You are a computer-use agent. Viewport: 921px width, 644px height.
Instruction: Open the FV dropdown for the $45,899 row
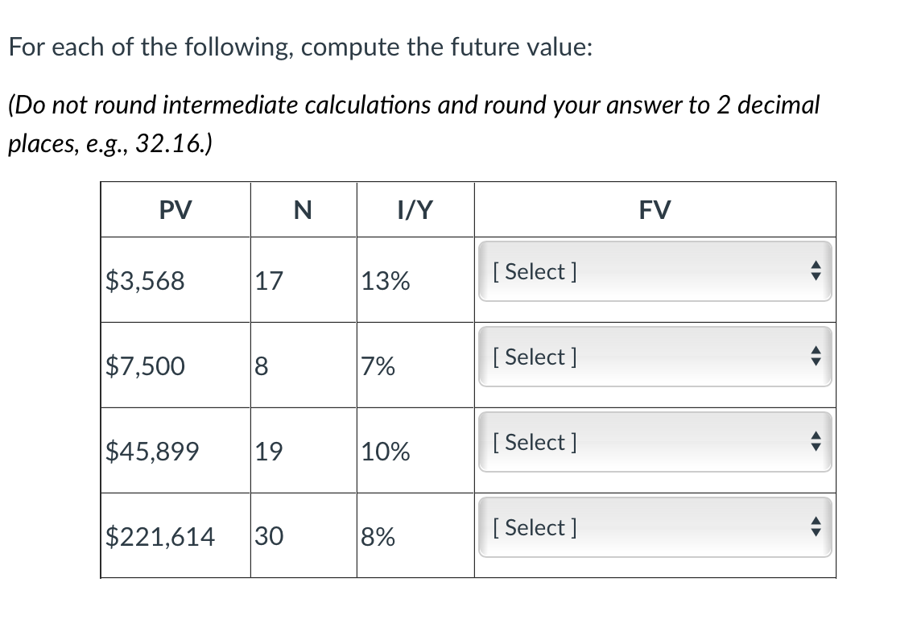pyautogui.click(x=655, y=443)
